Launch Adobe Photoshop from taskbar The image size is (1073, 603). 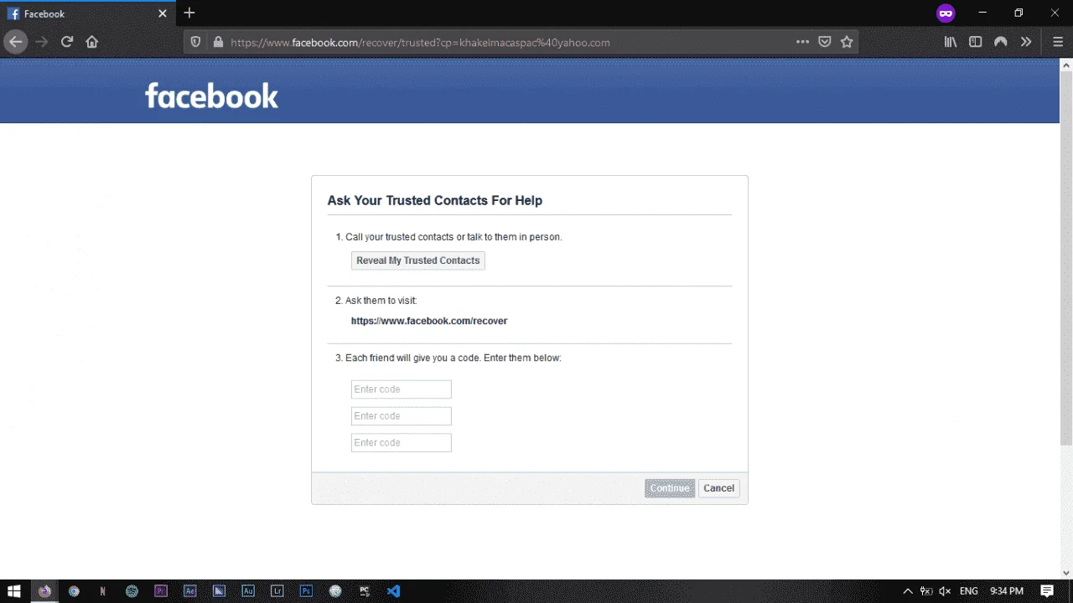pyautogui.click(x=307, y=591)
